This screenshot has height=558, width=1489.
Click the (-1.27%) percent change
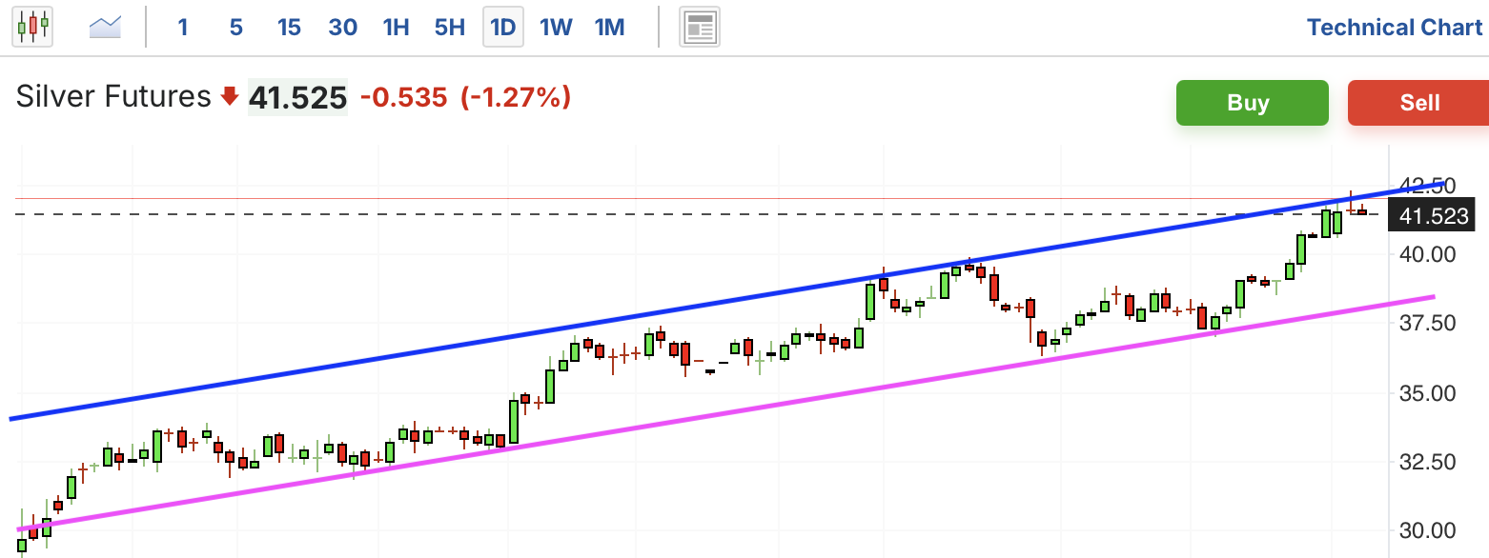pyautogui.click(x=516, y=97)
